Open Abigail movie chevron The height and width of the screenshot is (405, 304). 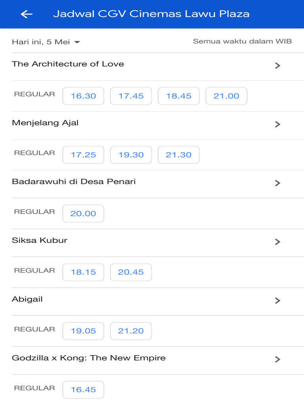pos(277,301)
